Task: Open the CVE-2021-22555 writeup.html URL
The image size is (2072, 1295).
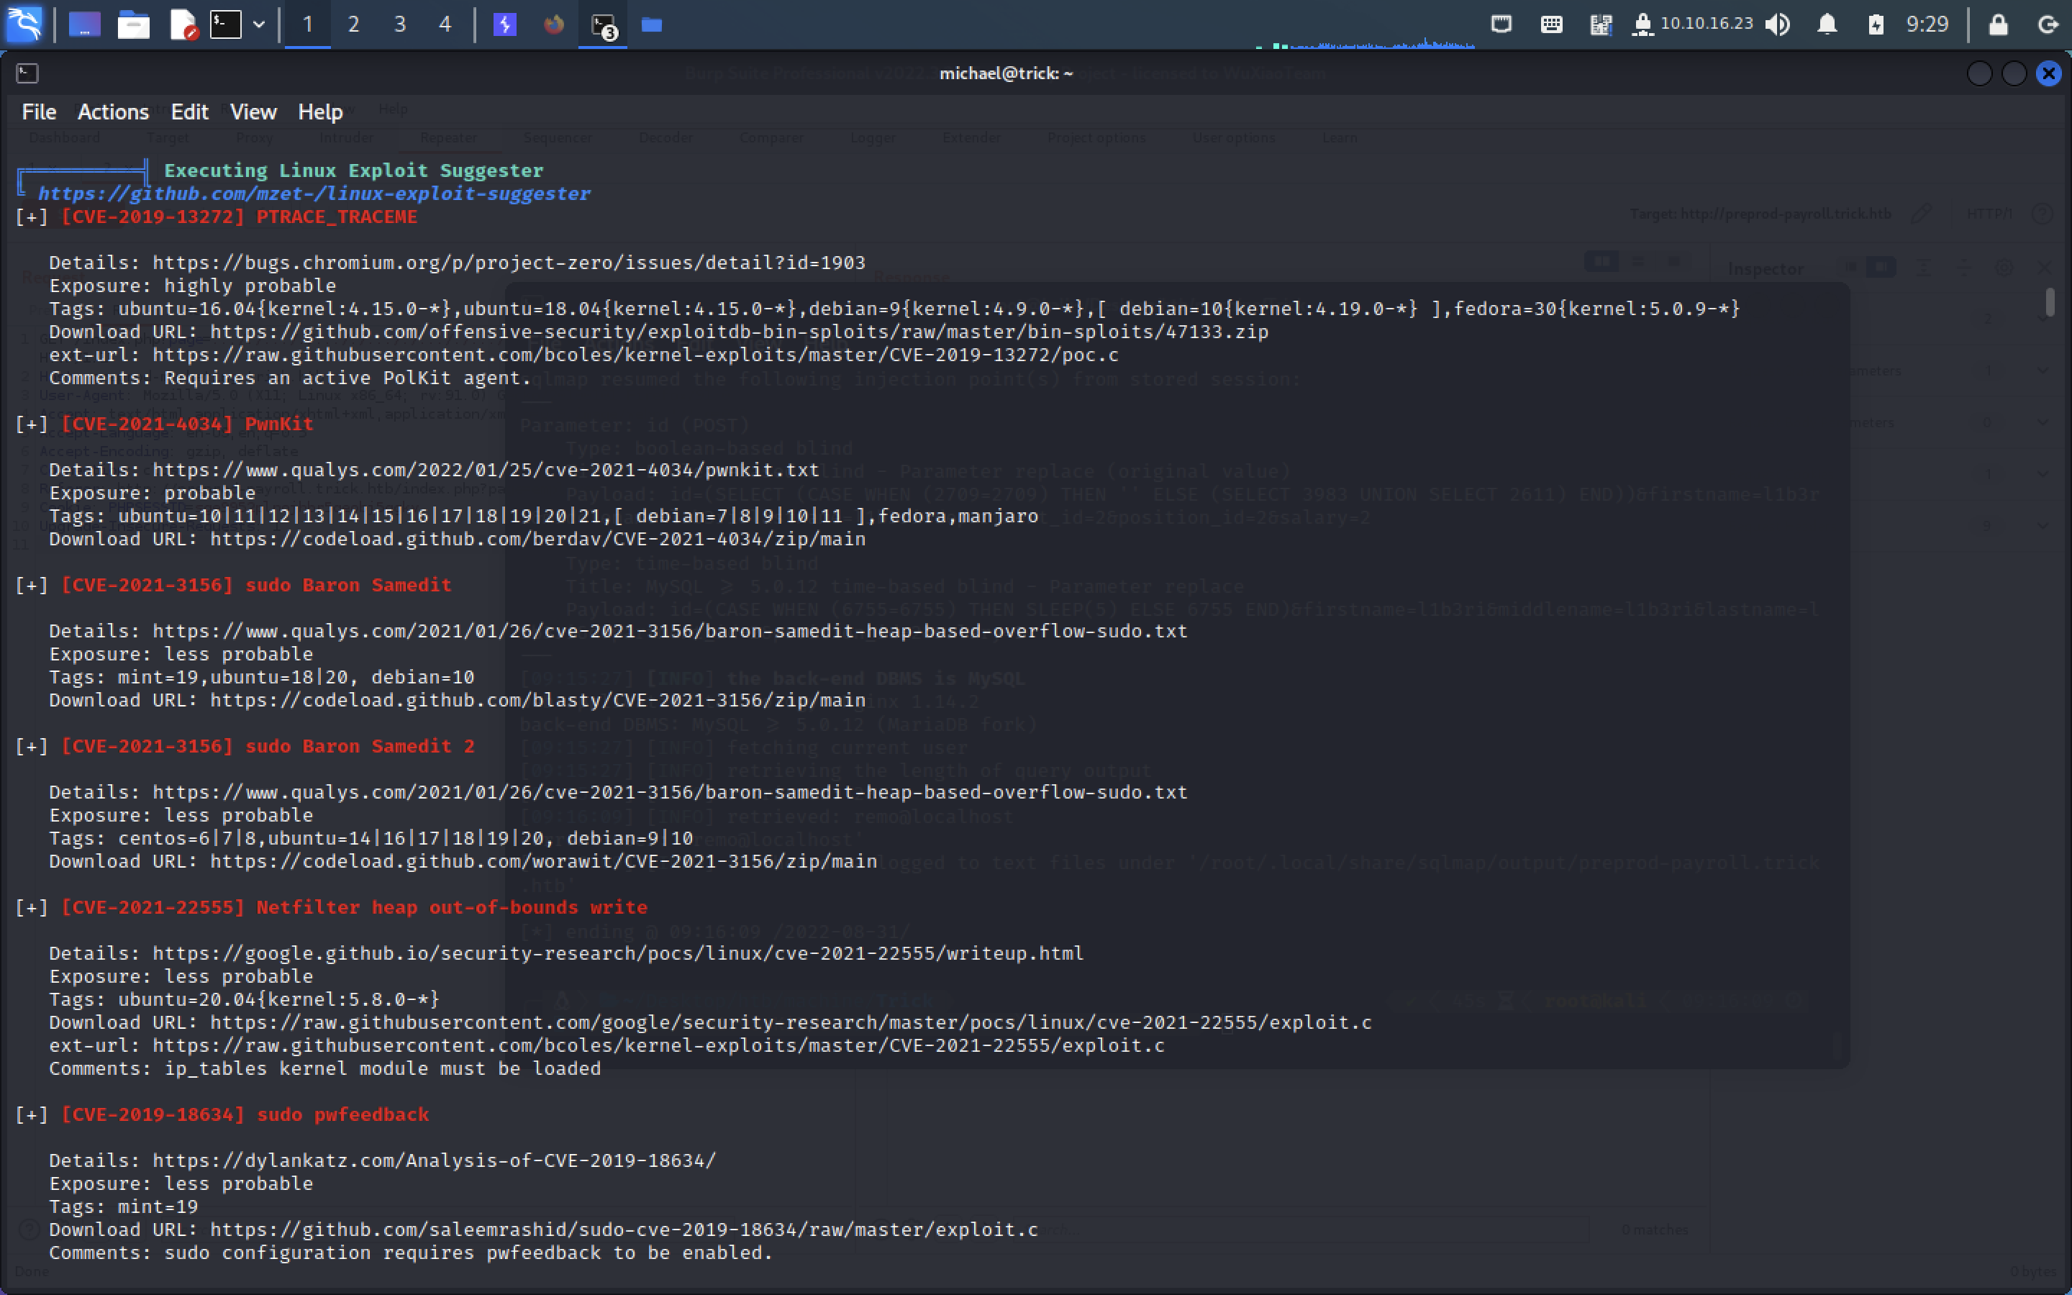Action: [618, 953]
